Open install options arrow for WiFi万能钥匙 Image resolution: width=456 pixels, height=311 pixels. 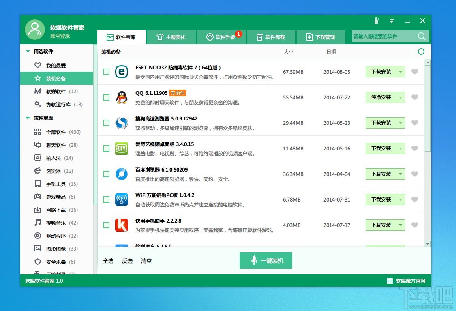point(400,199)
